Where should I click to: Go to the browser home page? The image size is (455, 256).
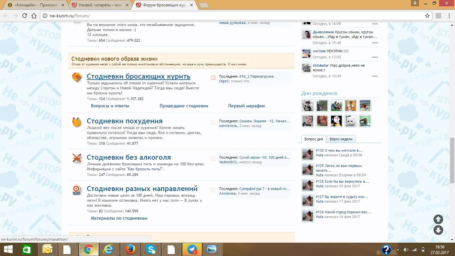pos(34,16)
